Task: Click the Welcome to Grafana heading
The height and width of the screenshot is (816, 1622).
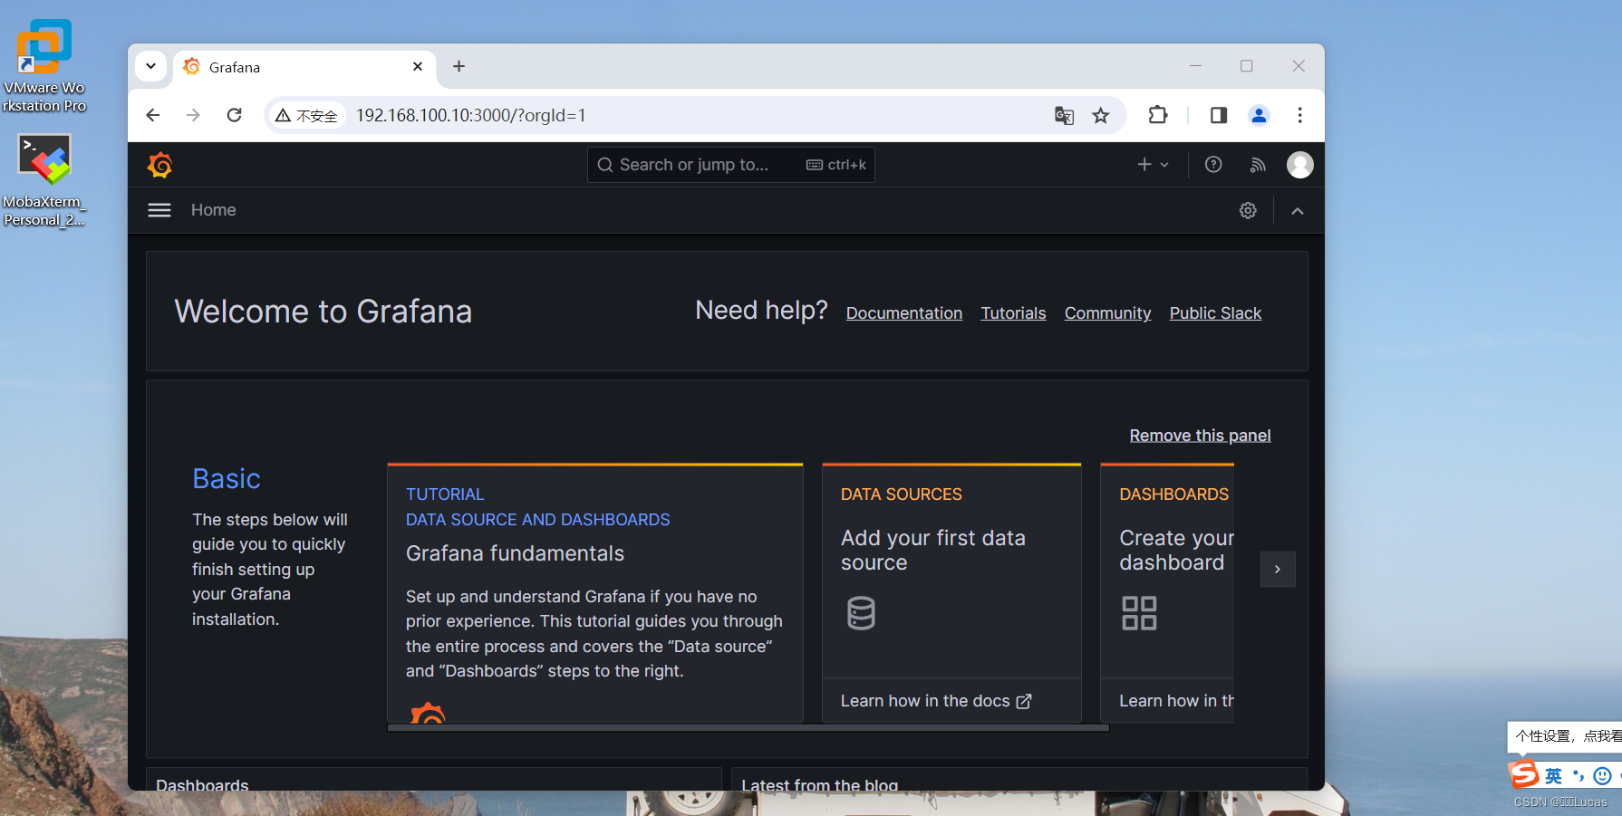Action: click(x=323, y=312)
